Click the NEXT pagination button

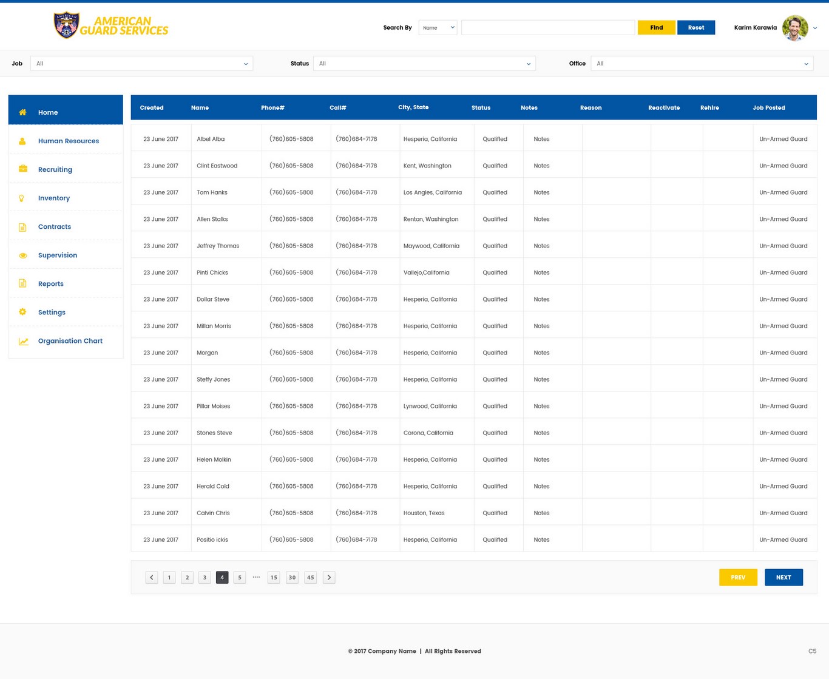[x=783, y=578]
